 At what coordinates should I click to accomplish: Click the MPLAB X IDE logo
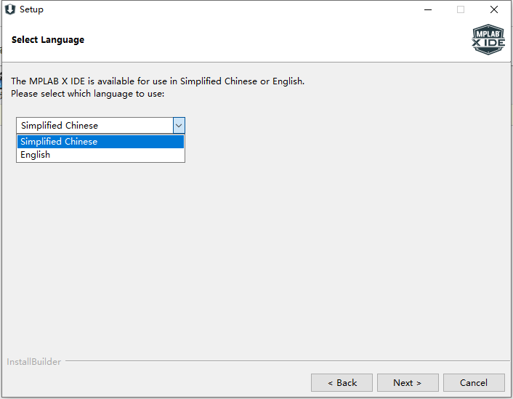click(488, 39)
